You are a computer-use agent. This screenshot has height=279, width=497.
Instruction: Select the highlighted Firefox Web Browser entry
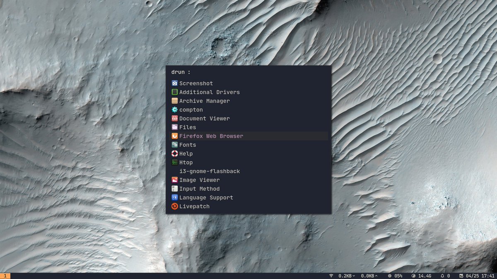211,136
